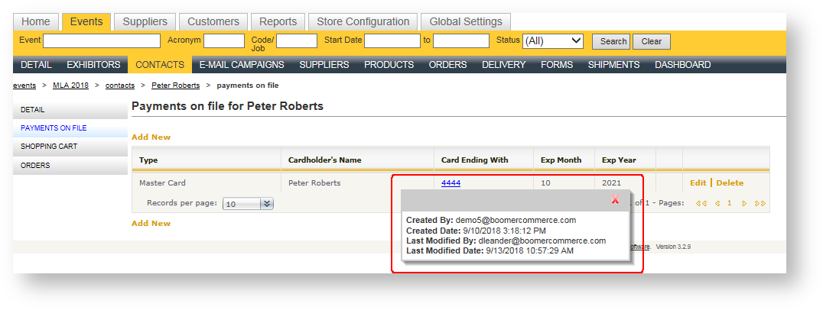
Task: Select the E-MAIL CAMPAIGNS menu item
Action: (x=242, y=65)
